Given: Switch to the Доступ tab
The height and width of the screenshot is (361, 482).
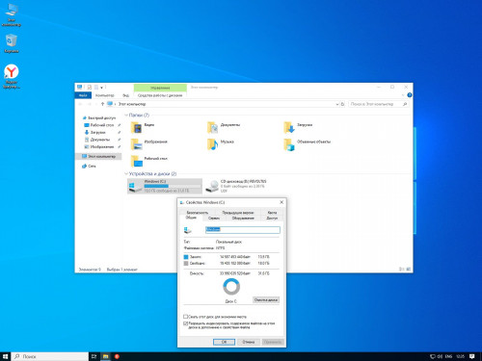Looking at the screenshot, I should [272, 219].
